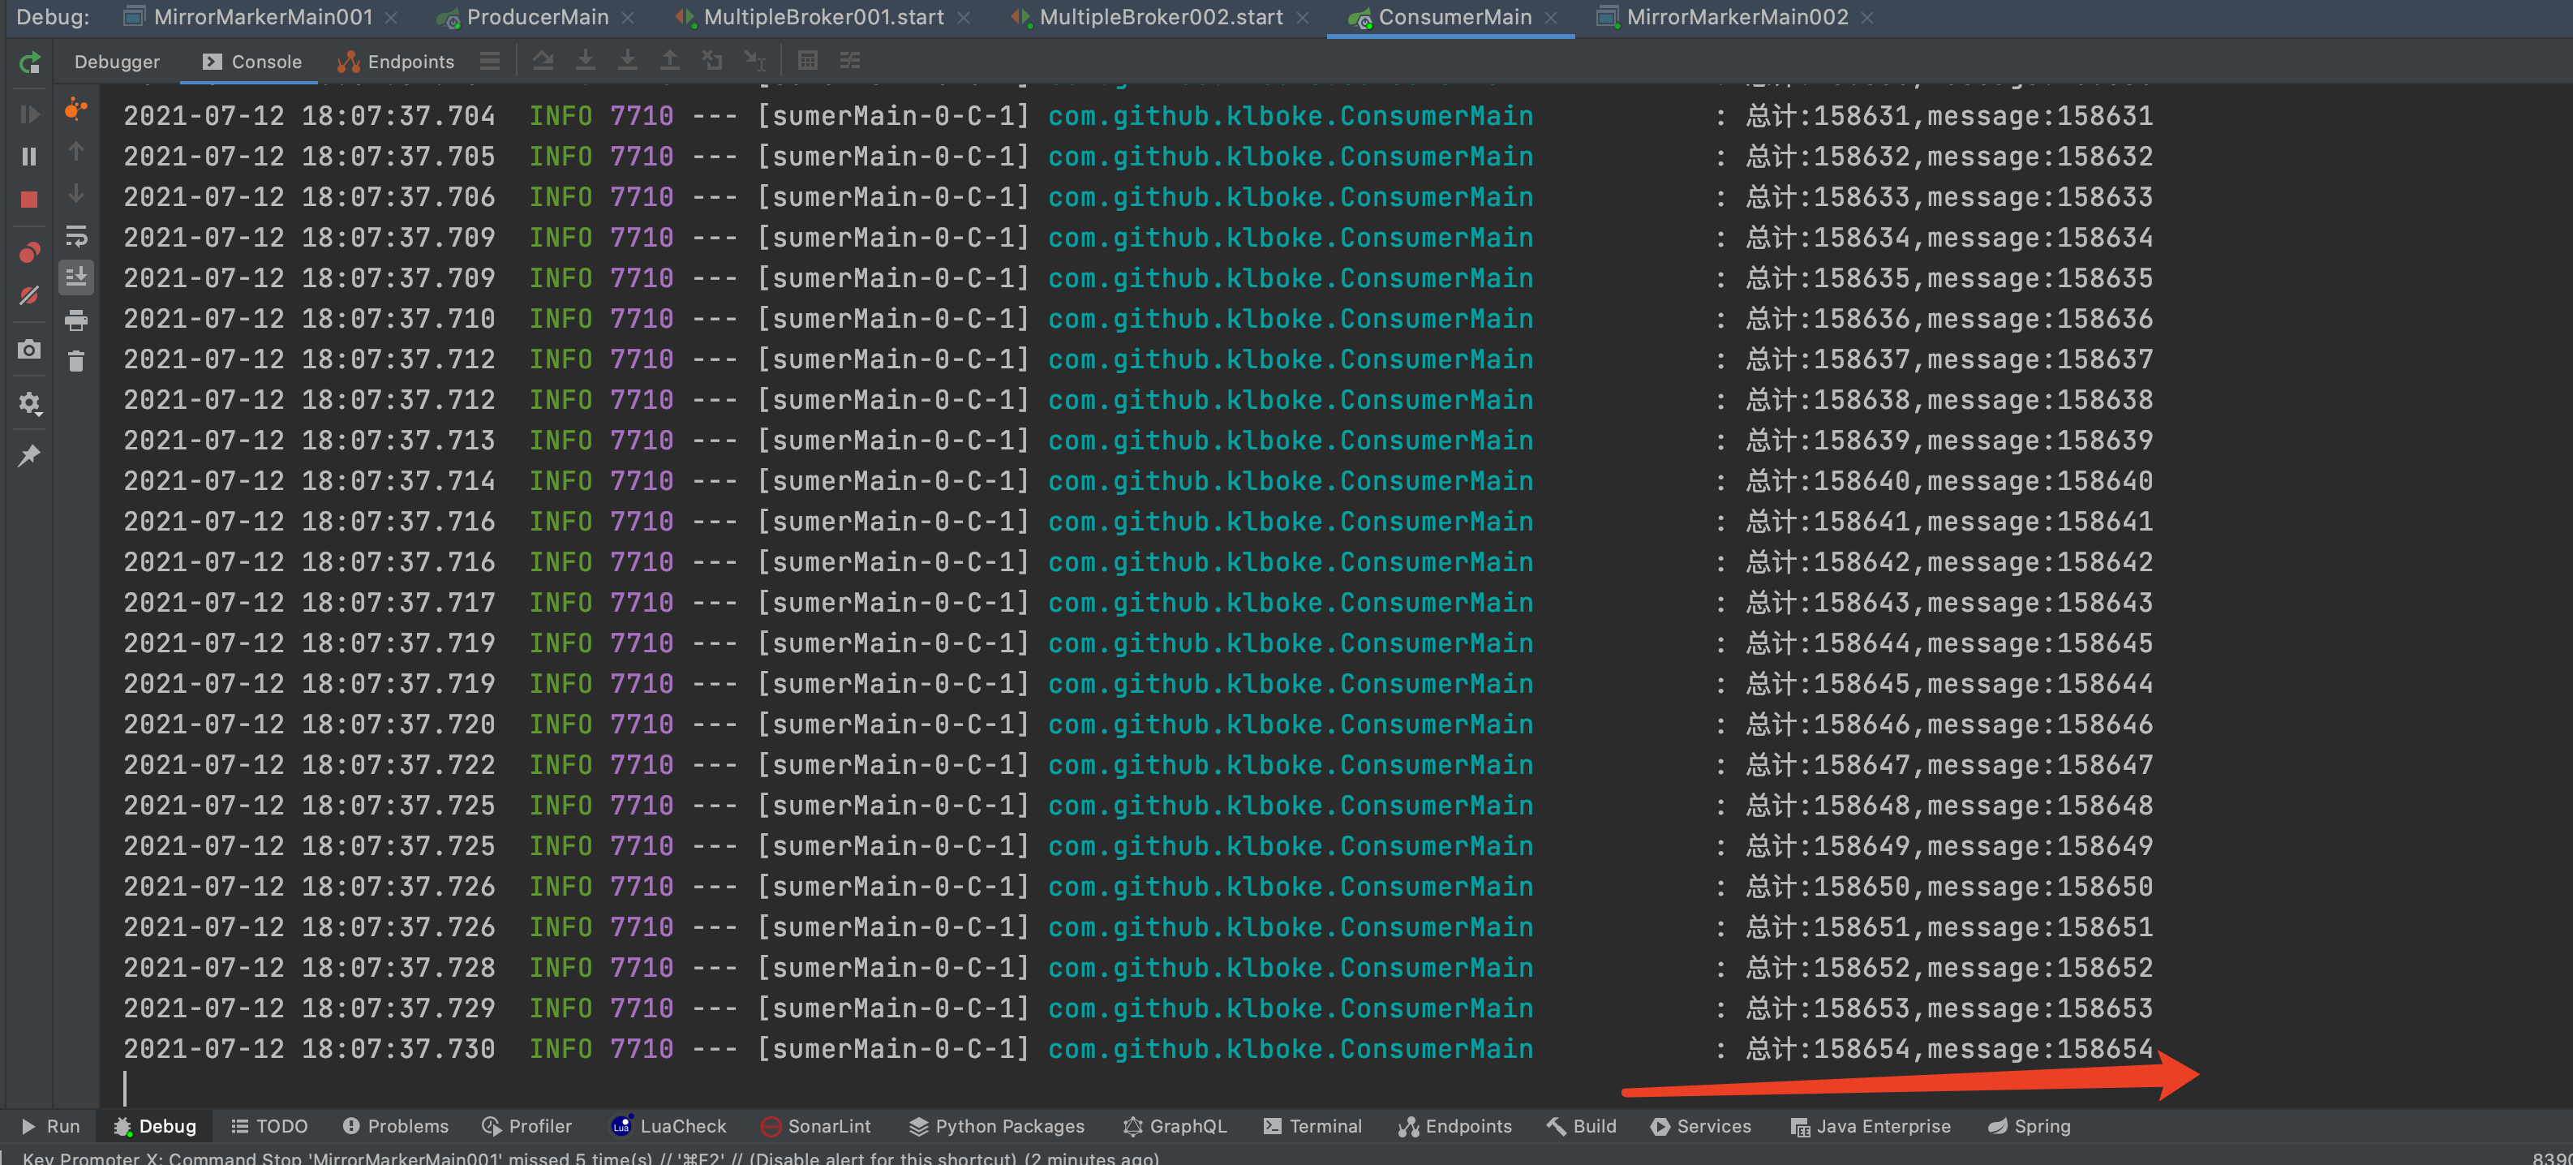2573x1165 pixels.
Task: Switch to the ProducerMain debug tab
Action: pos(536,17)
